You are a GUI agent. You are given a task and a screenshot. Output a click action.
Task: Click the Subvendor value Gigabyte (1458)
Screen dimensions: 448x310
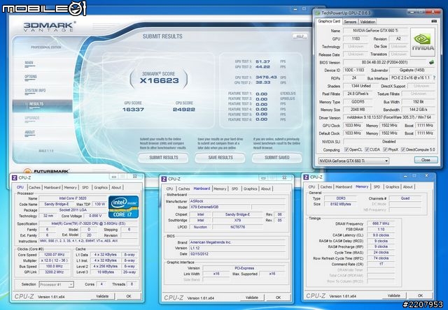[x=412, y=70]
